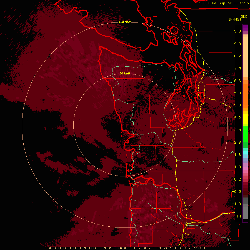Click the yellow band of the color bar
Image resolution: width=250 pixels, height=250 pixels.
click(245, 119)
